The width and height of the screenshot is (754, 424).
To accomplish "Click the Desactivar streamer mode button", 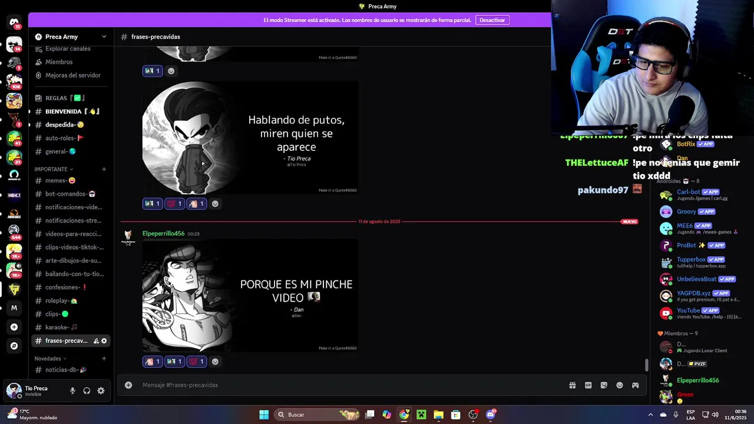I will 492,20.
